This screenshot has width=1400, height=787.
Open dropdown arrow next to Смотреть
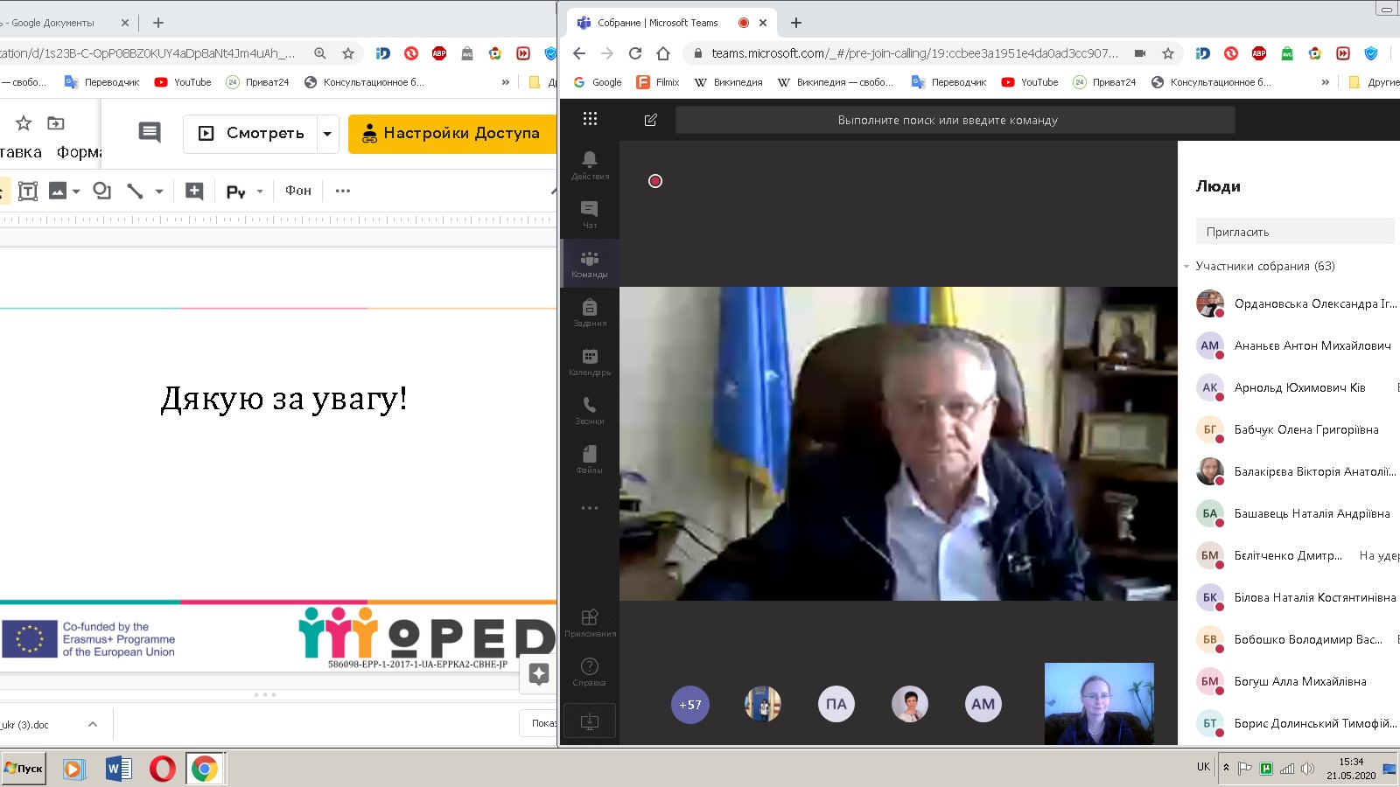pos(327,134)
